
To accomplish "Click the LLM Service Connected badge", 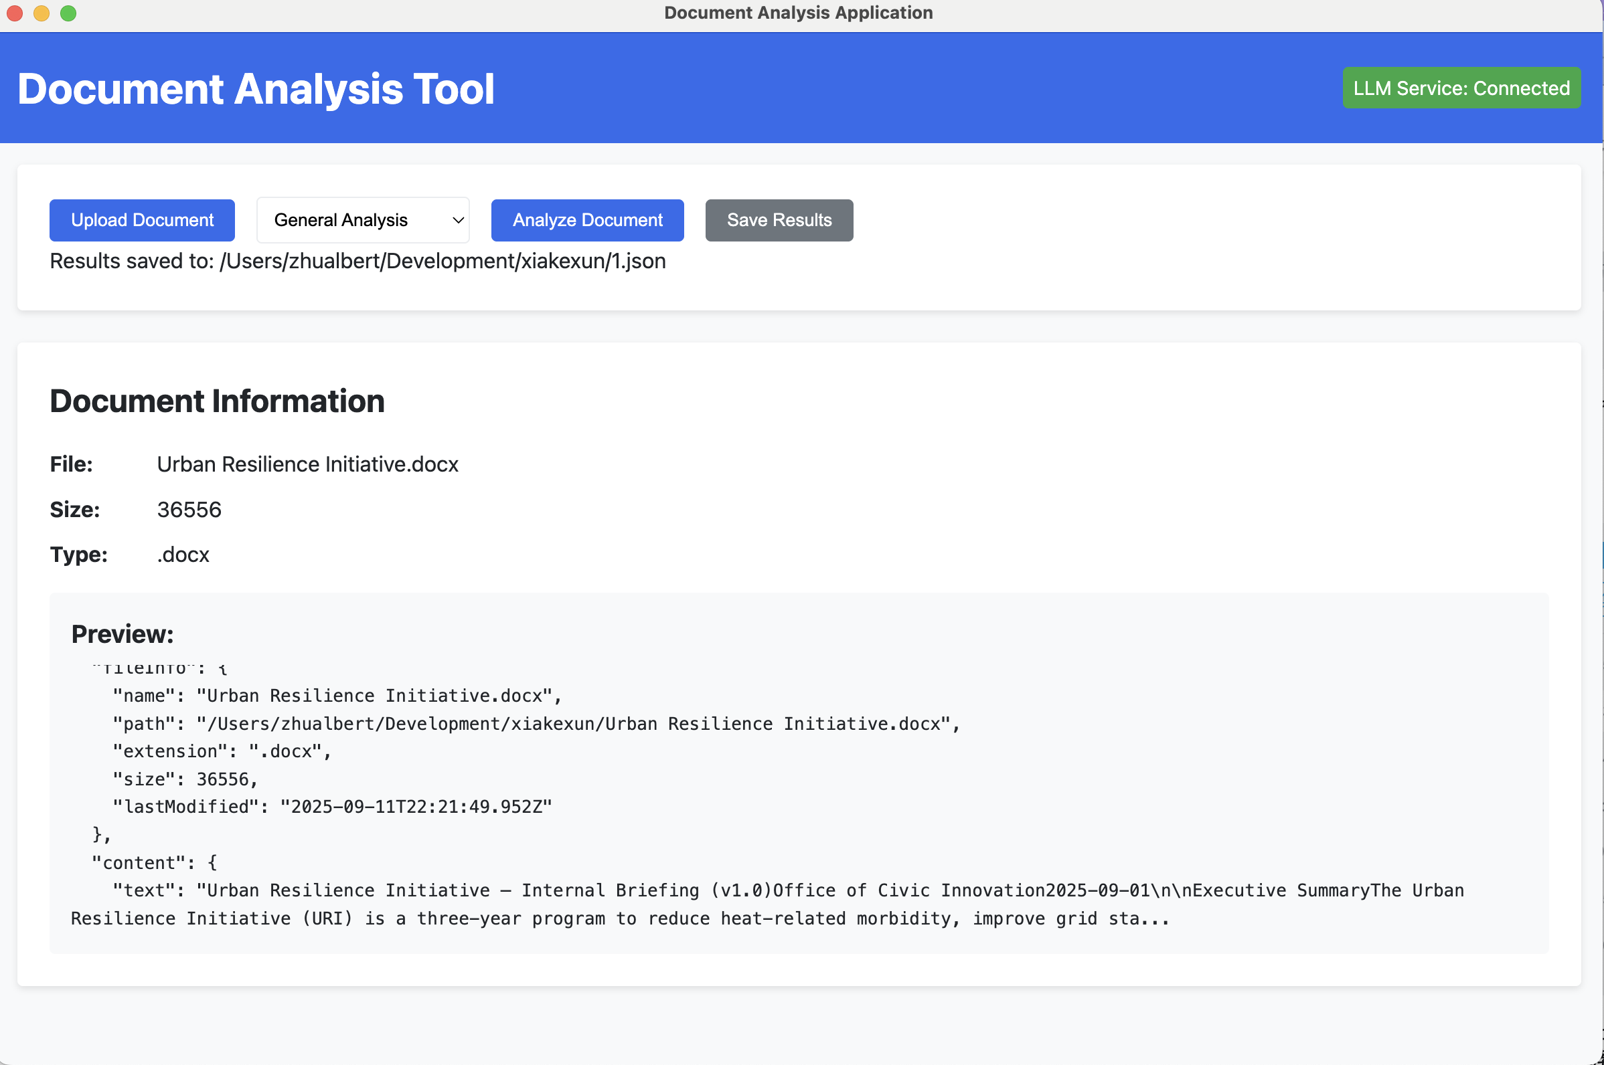I will pos(1461,88).
